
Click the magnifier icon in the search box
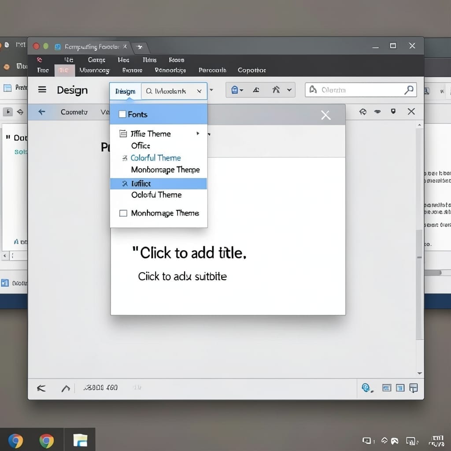[409, 90]
